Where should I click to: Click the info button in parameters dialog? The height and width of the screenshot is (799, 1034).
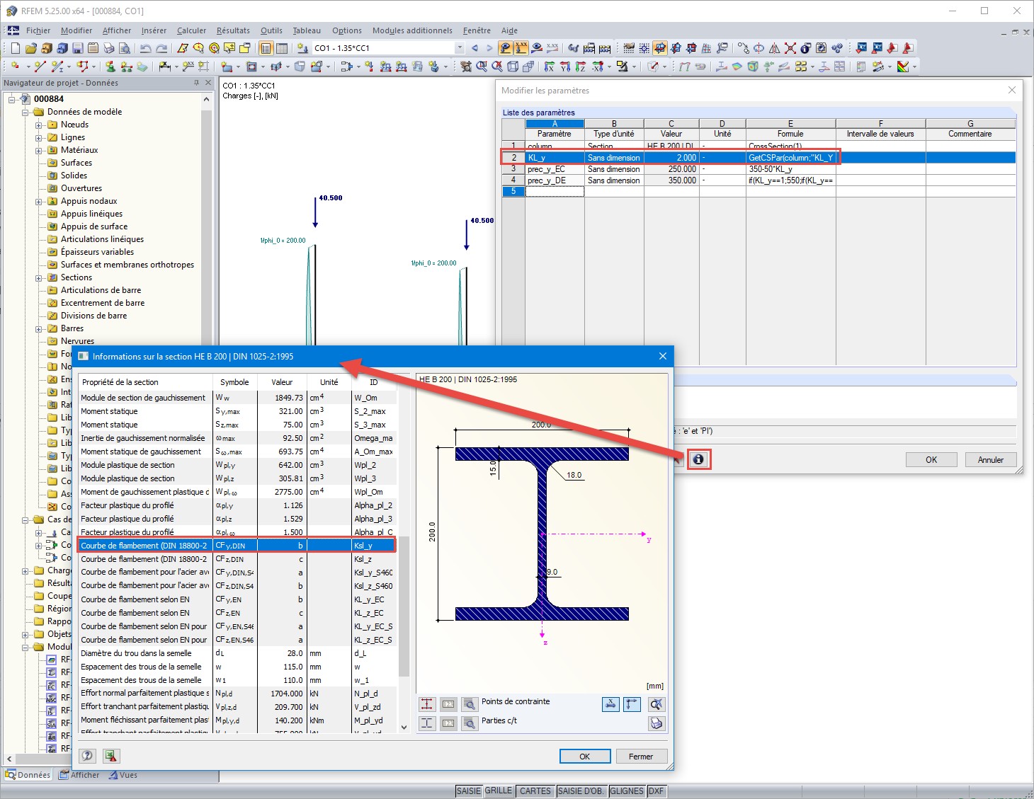(698, 459)
